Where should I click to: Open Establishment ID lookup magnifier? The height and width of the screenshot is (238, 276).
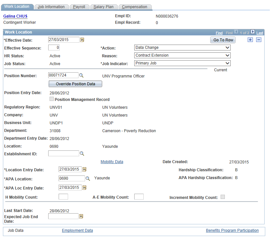(82, 154)
